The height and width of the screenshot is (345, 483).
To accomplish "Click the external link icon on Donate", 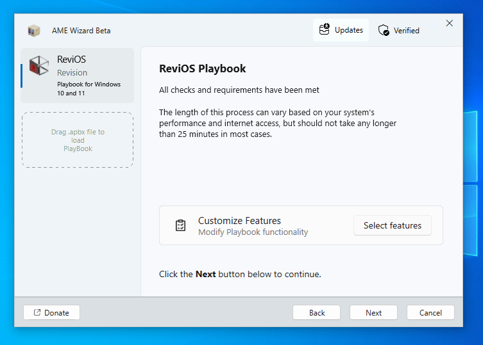I will coord(37,312).
